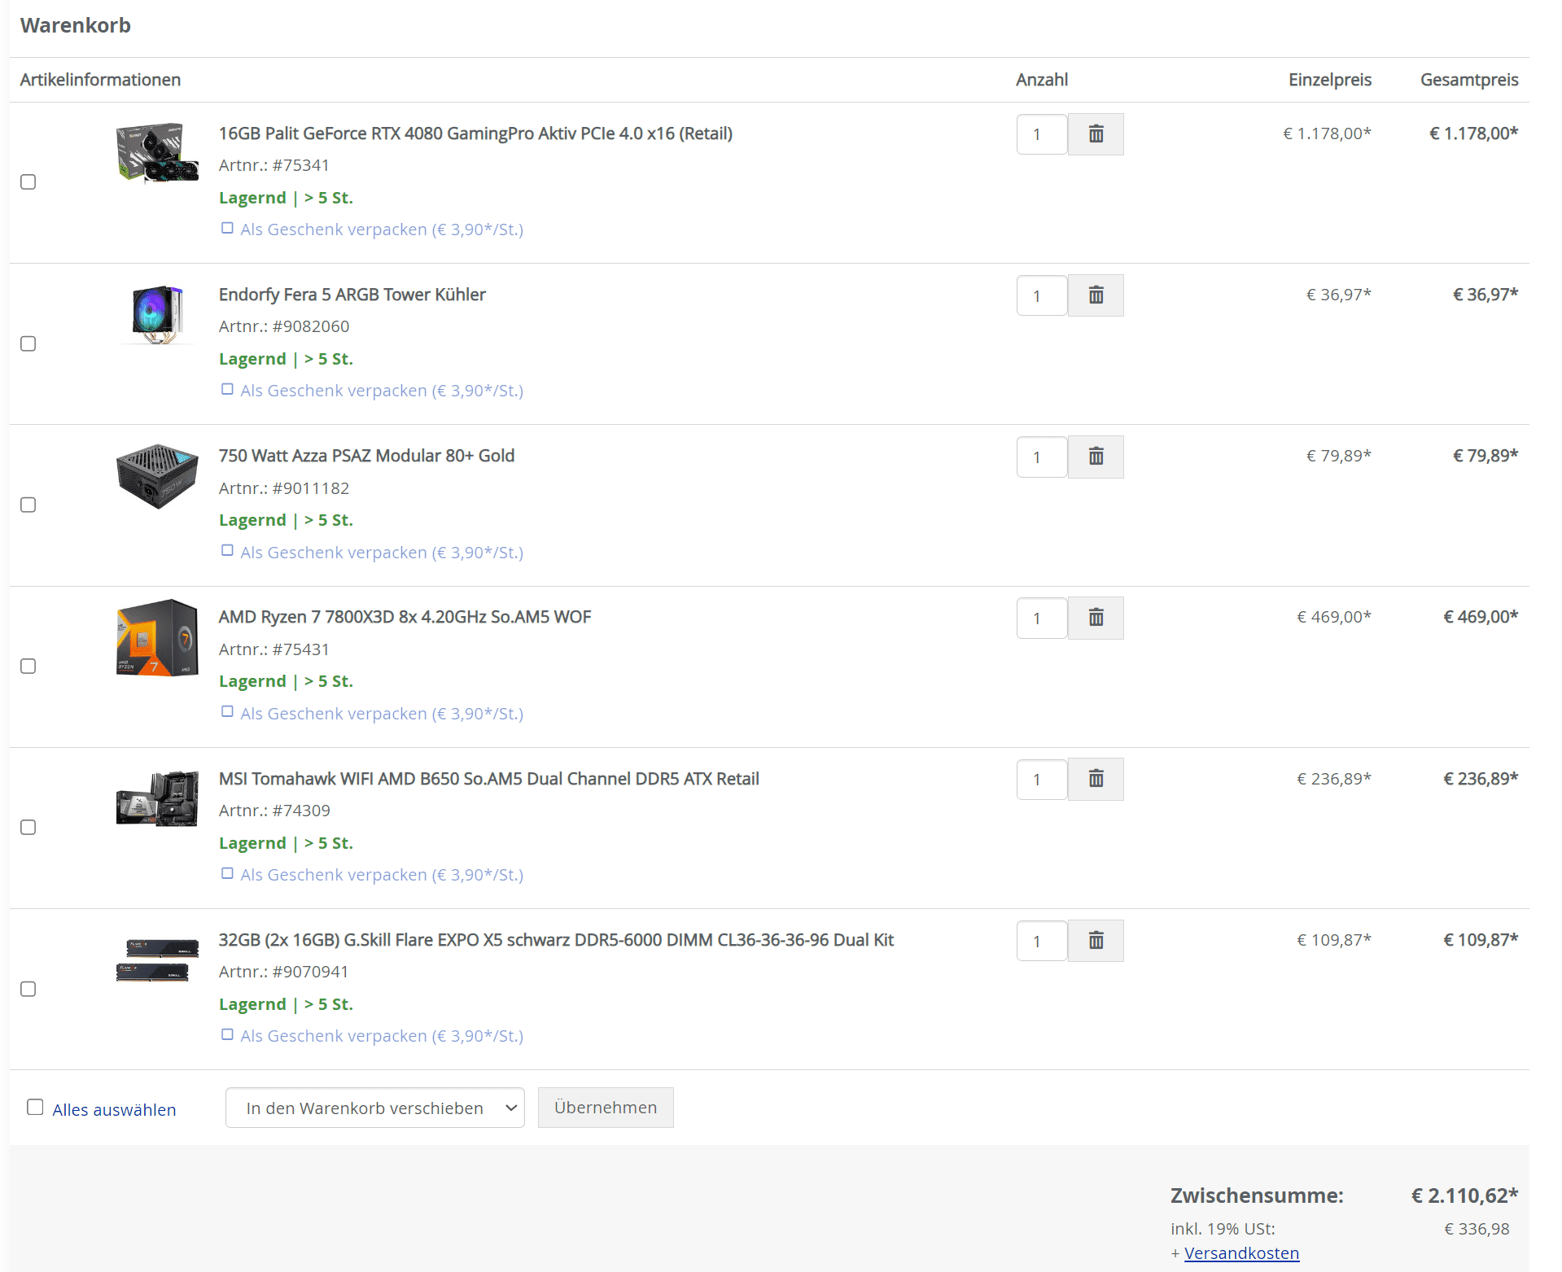
Task: Click the Artikelinformationen column header
Action: click(100, 80)
